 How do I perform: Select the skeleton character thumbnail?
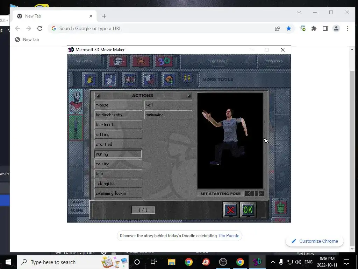pyautogui.click(x=76, y=102)
